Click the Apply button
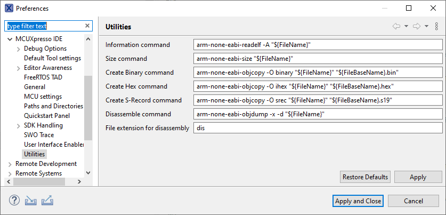Viewport: 446px width, 215px height. pos(418,177)
